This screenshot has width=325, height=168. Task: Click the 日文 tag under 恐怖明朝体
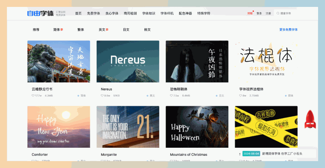click(221, 96)
